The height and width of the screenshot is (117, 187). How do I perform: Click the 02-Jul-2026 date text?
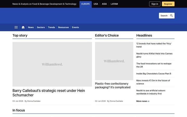tap(100, 101)
